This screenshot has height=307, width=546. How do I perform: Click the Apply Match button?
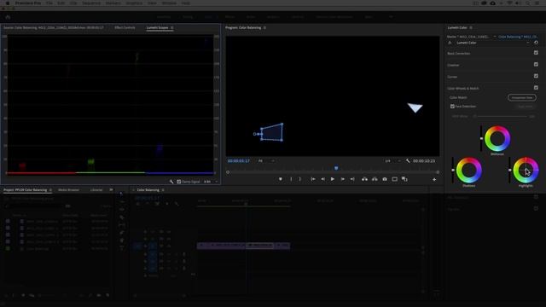(x=526, y=106)
